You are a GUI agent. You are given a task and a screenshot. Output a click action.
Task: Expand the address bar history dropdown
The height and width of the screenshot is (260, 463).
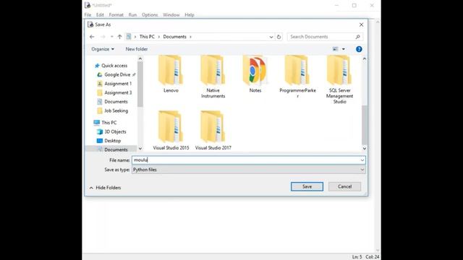271,37
